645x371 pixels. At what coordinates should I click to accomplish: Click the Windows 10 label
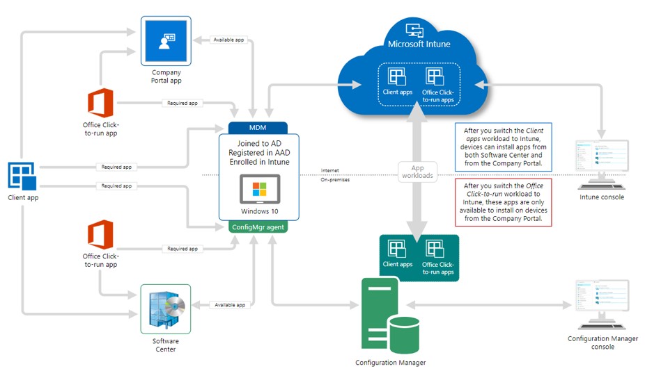point(260,211)
